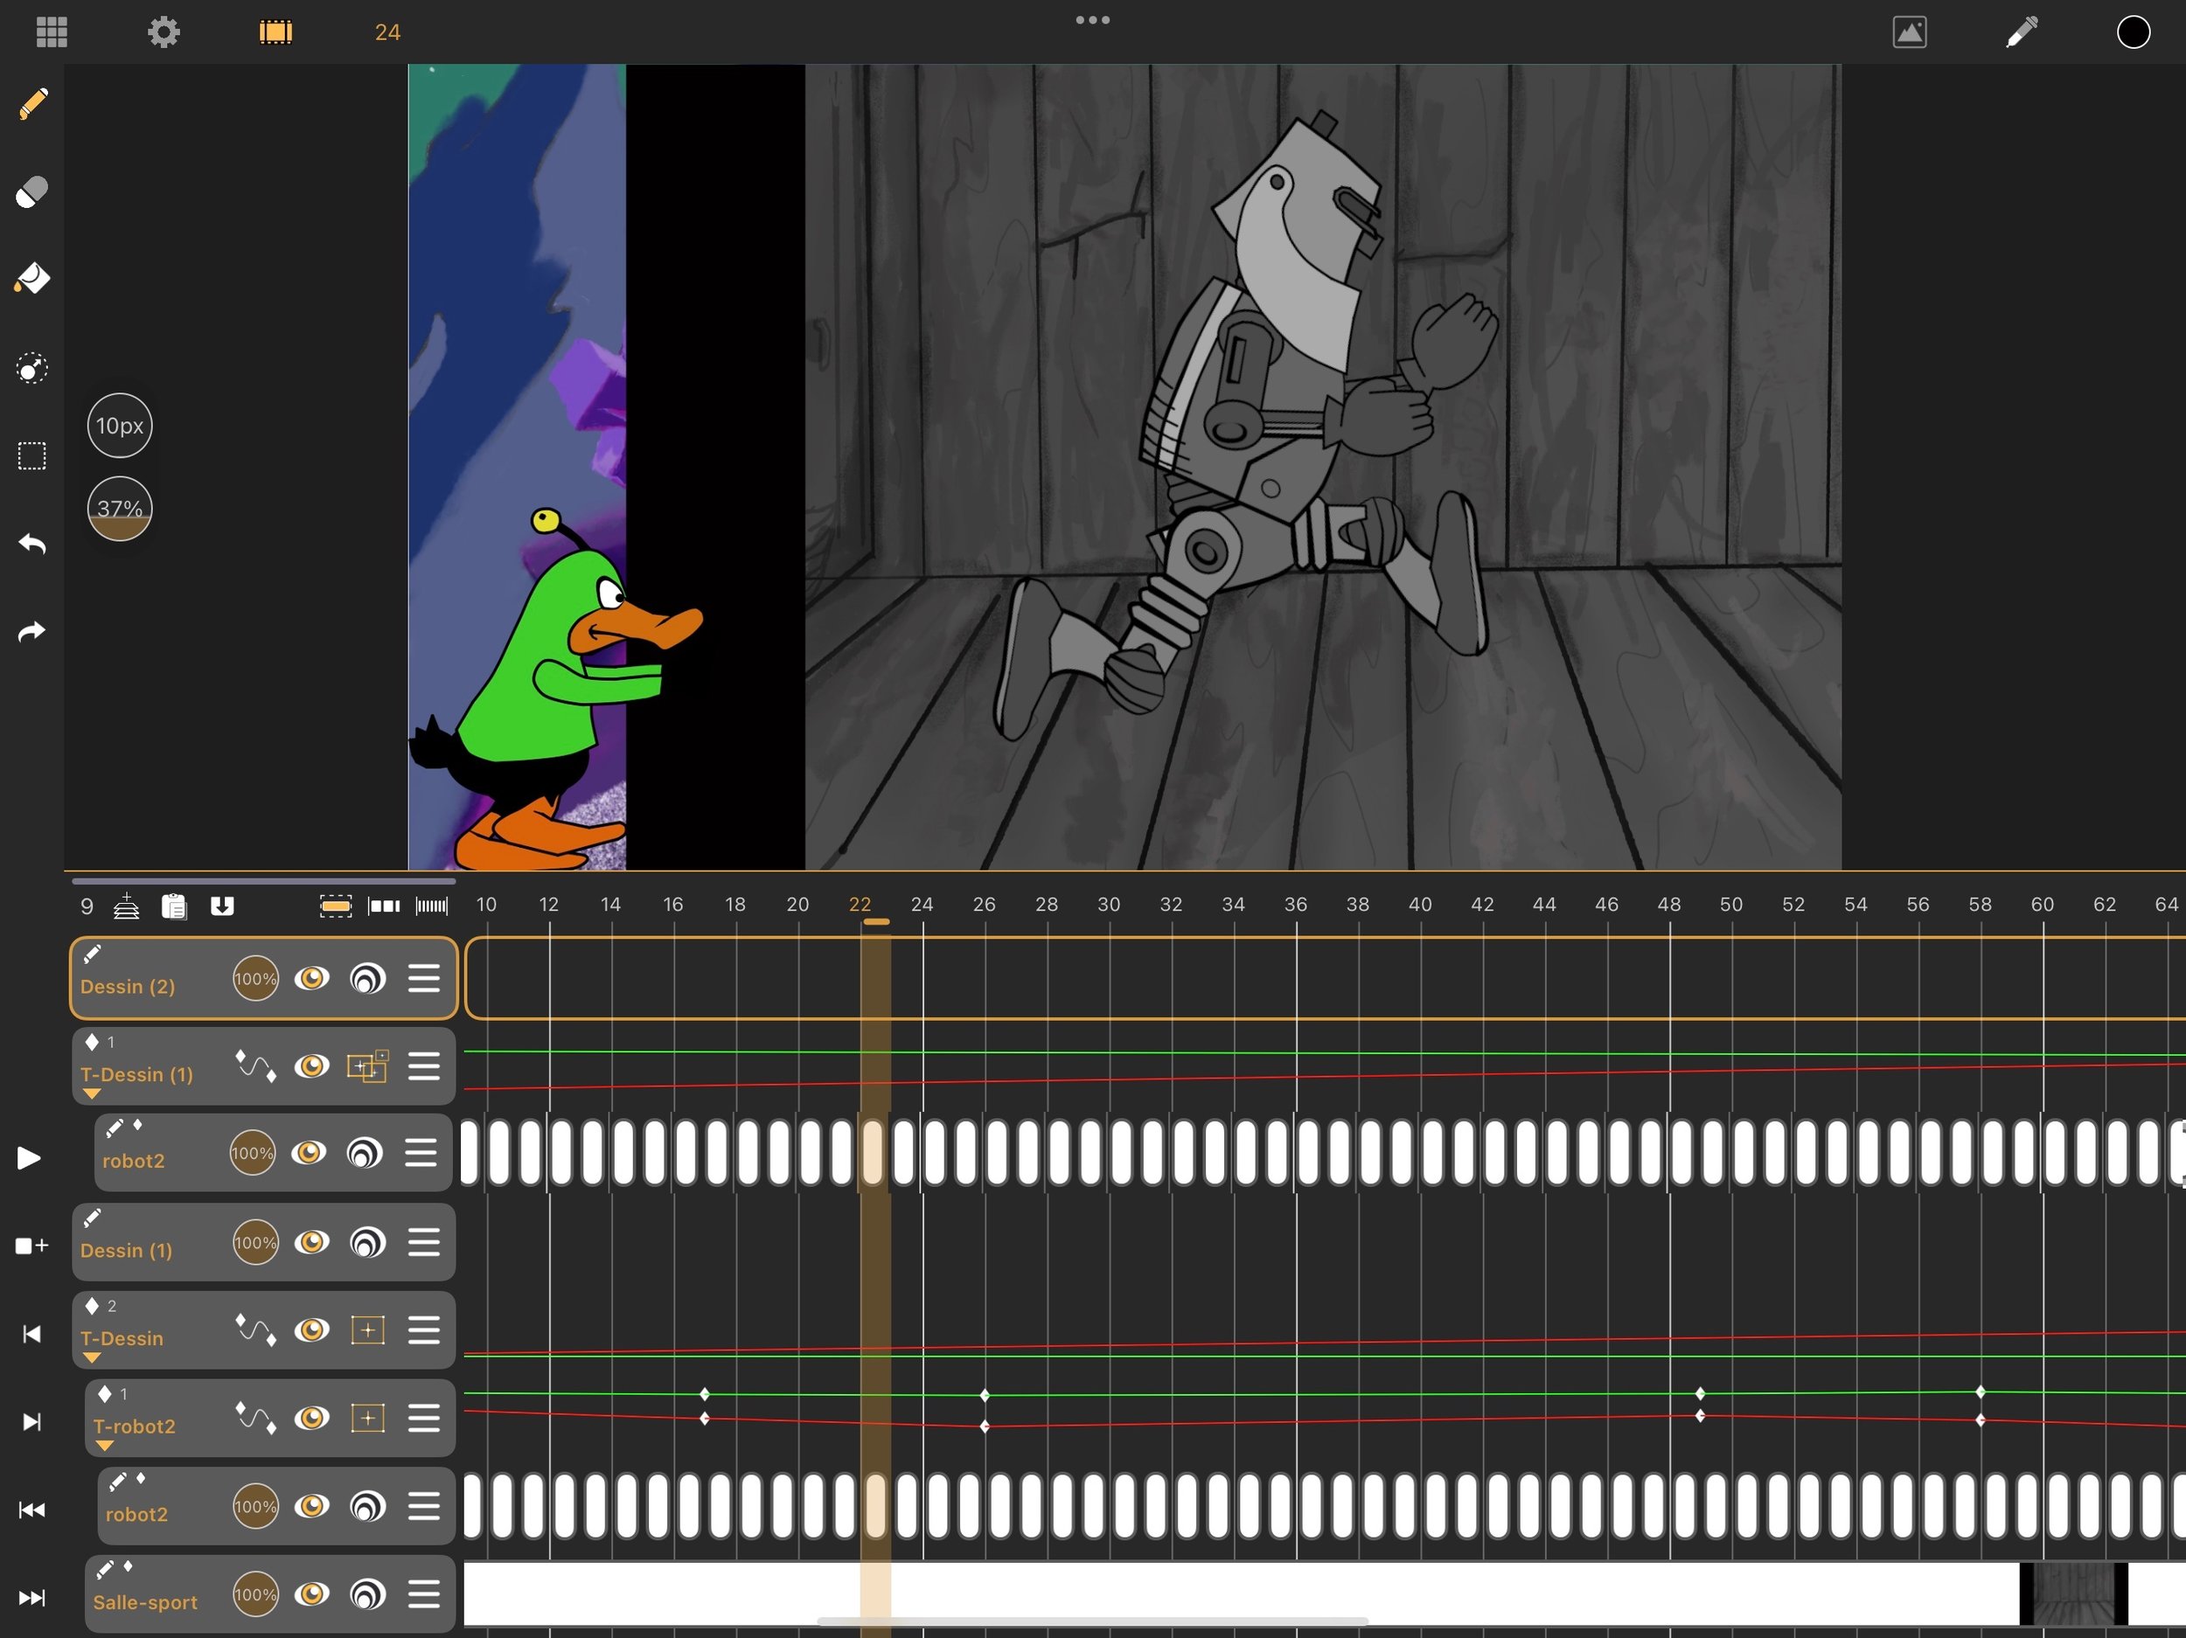The height and width of the screenshot is (1638, 2186).
Task: Select the lasso selection tool
Action: pyautogui.click(x=32, y=369)
